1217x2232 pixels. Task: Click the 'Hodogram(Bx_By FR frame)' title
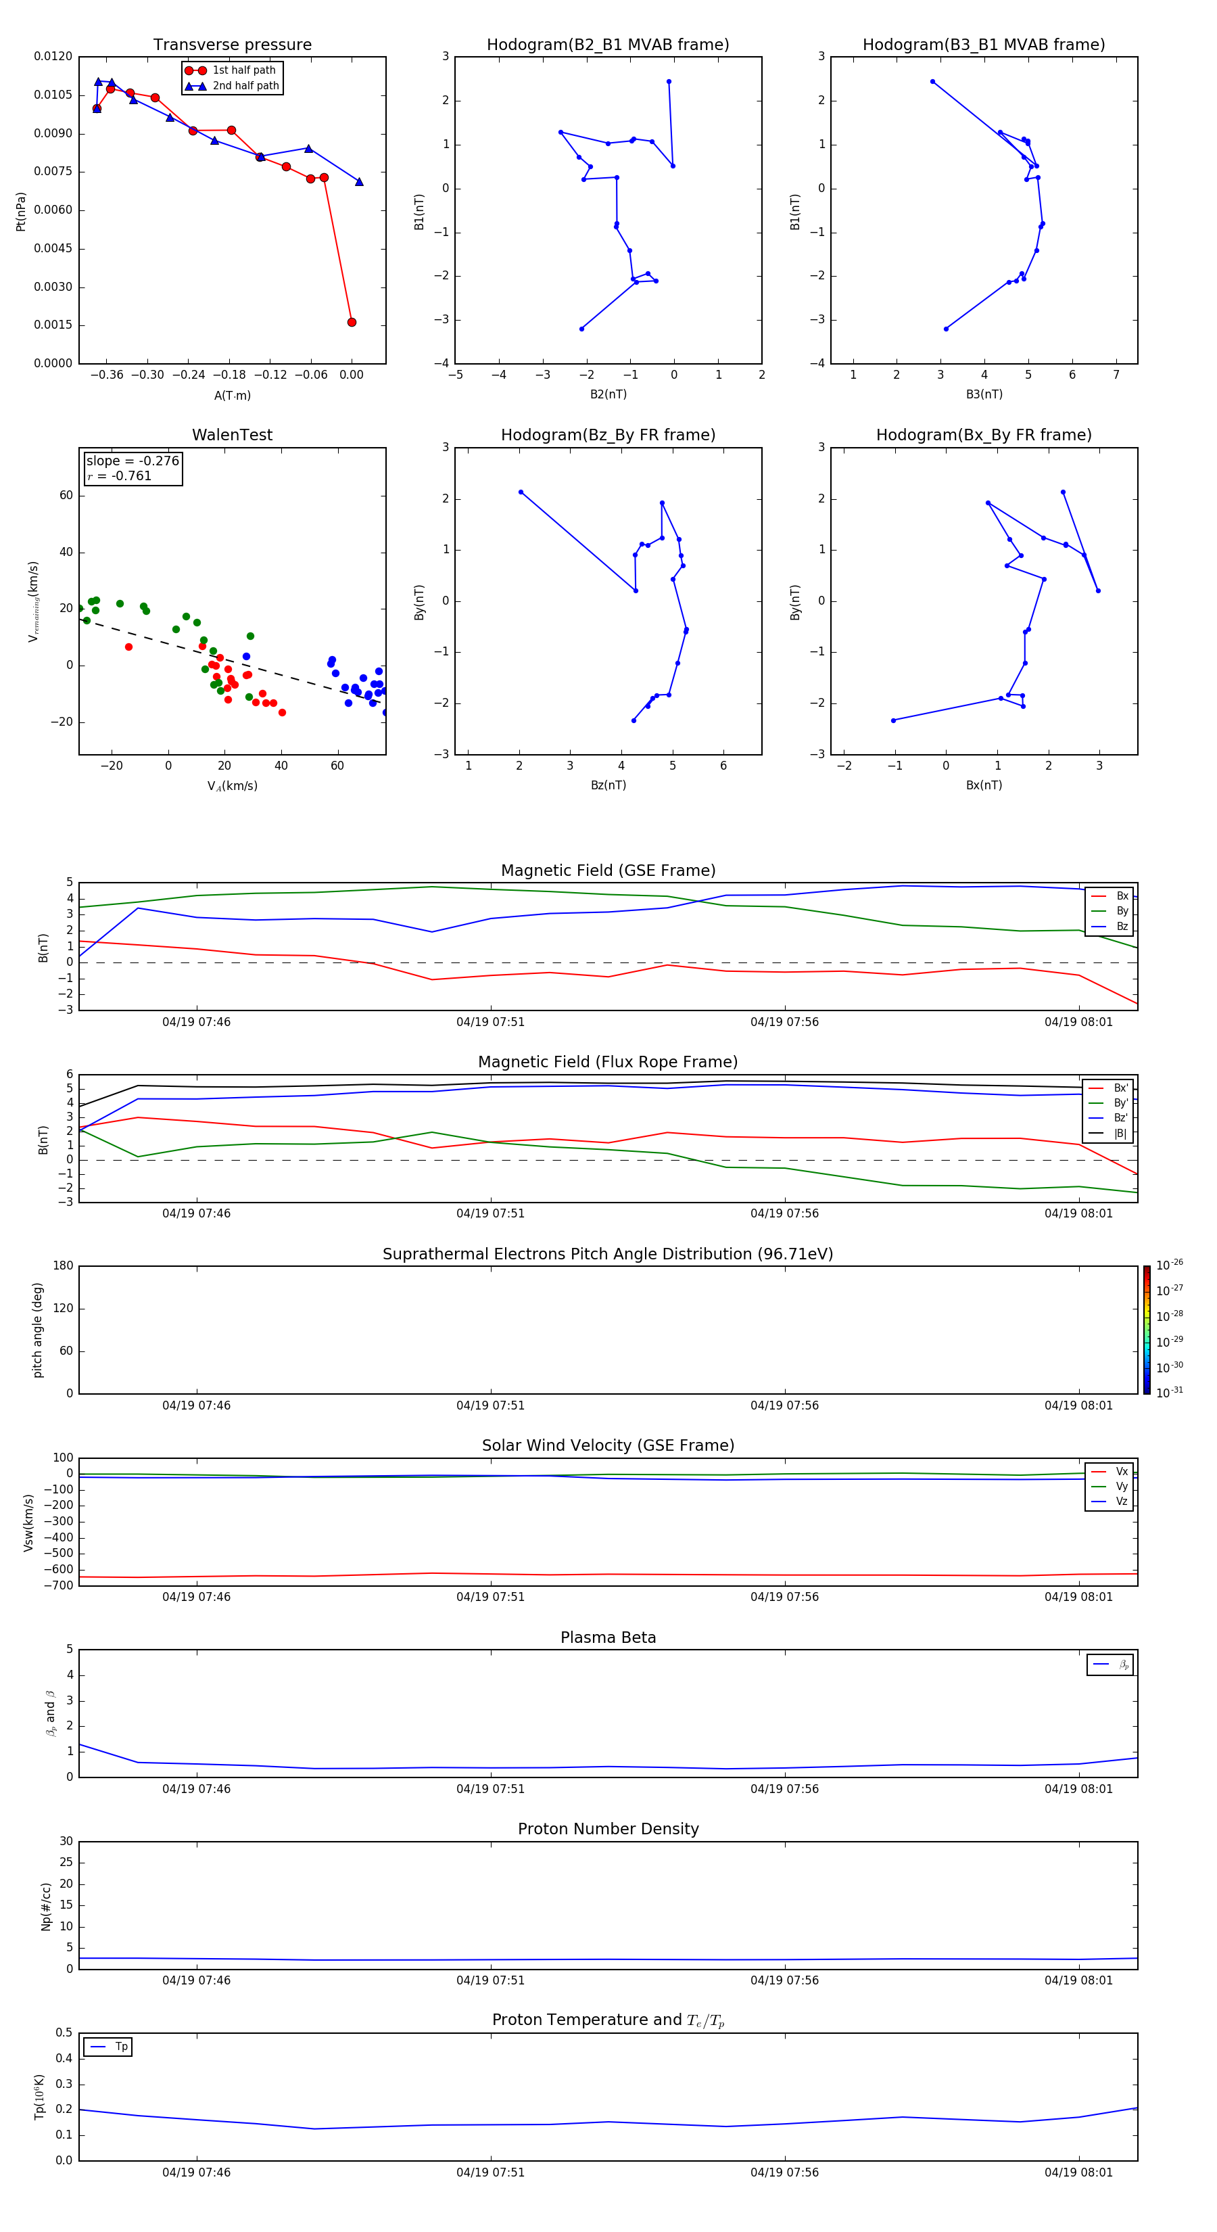[984, 435]
